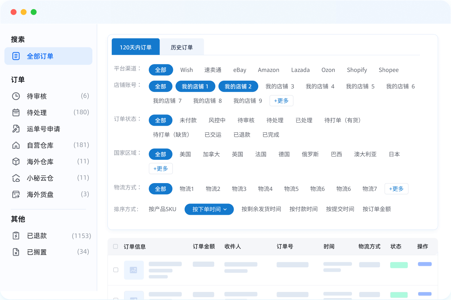
Task: Click the house icon beside 自营仓库
Action: tap(16, 145)
